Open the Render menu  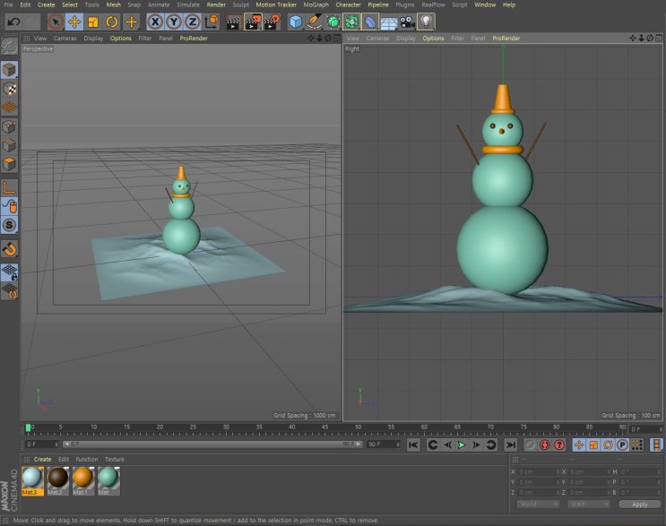click(216, 4)
